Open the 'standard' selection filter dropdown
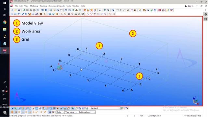 105,108
